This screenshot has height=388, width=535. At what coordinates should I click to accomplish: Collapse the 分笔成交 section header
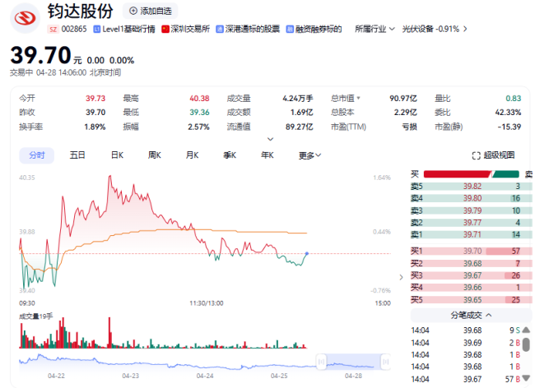[x=471, y=315]
